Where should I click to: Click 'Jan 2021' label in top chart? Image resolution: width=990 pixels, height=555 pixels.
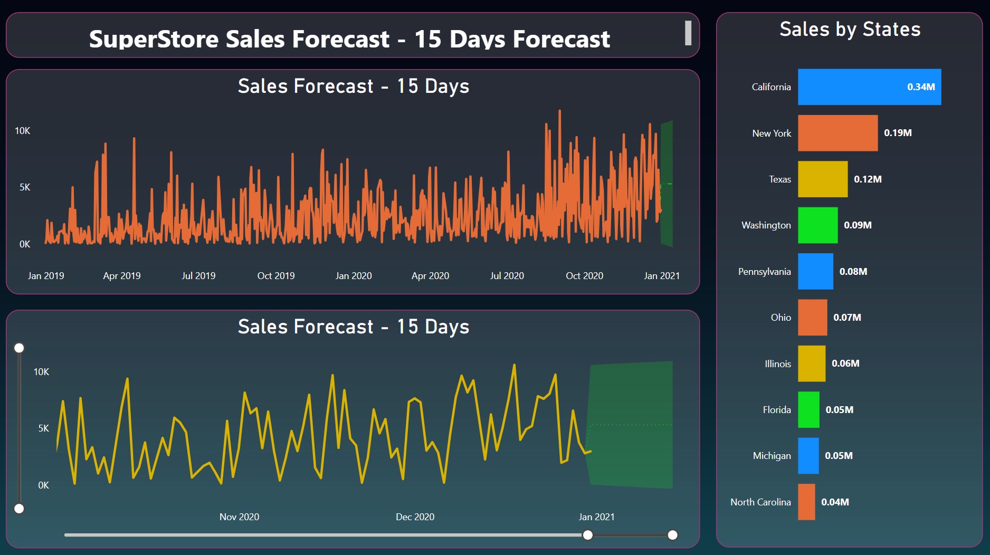[662, 276]
